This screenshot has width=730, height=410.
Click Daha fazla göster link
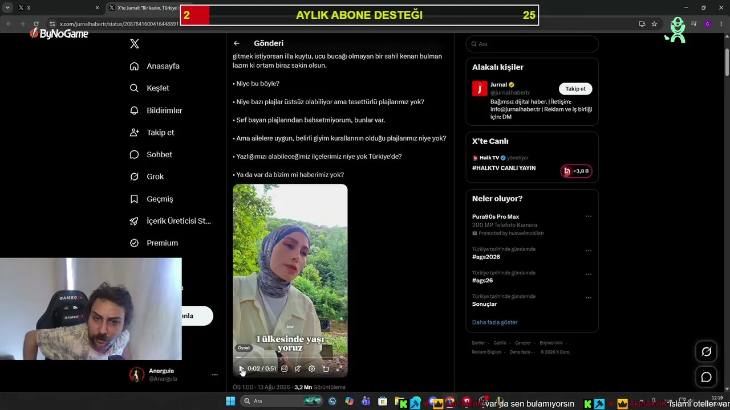point(494,322)
